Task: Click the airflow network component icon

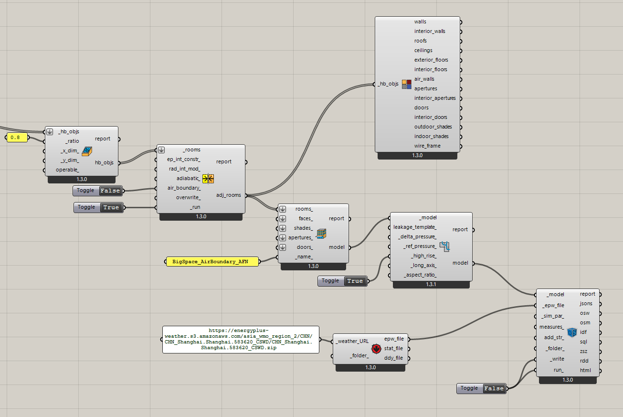Action: tap(444, 246)
